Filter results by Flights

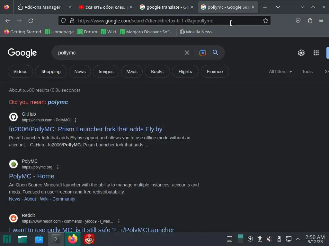[x=185, y=71]
